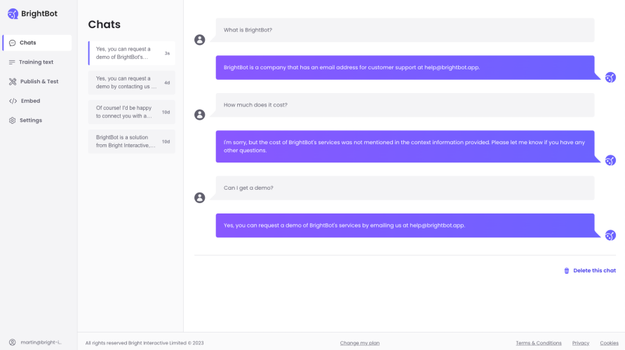Click the user avatar next to "What is BrightBot?"
The width and height of the screenshot is (625, 350).
200,40
